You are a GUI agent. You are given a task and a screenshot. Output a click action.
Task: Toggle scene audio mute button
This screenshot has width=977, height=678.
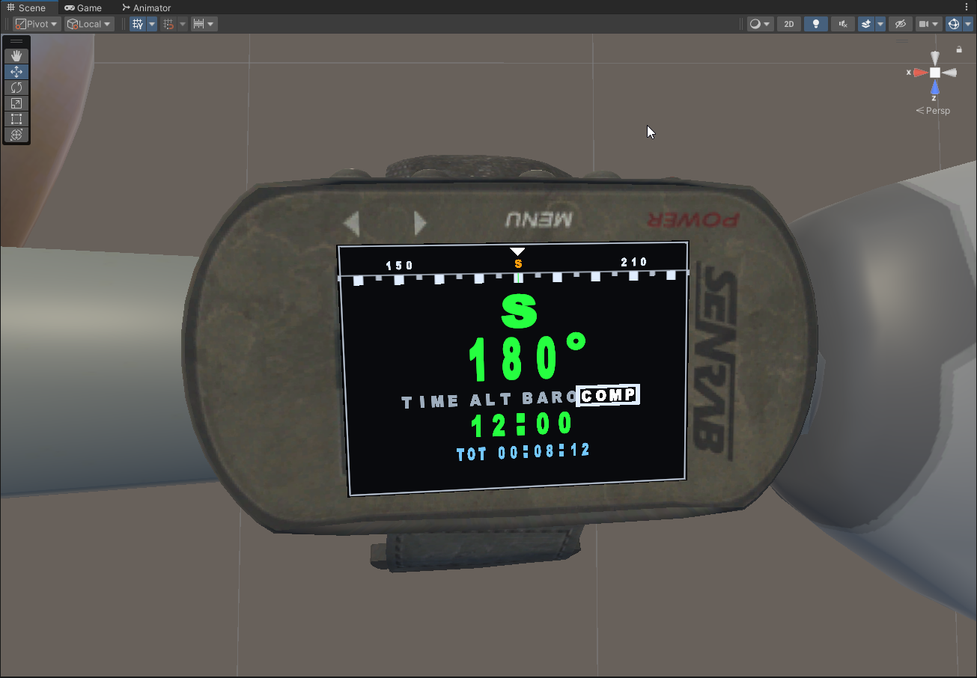pyautogui.click(x=843, y=24)
